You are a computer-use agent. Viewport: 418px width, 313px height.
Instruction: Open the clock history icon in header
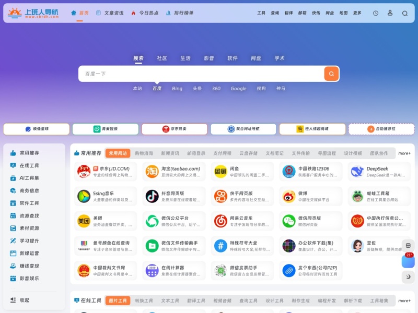[x=376, y=13]
